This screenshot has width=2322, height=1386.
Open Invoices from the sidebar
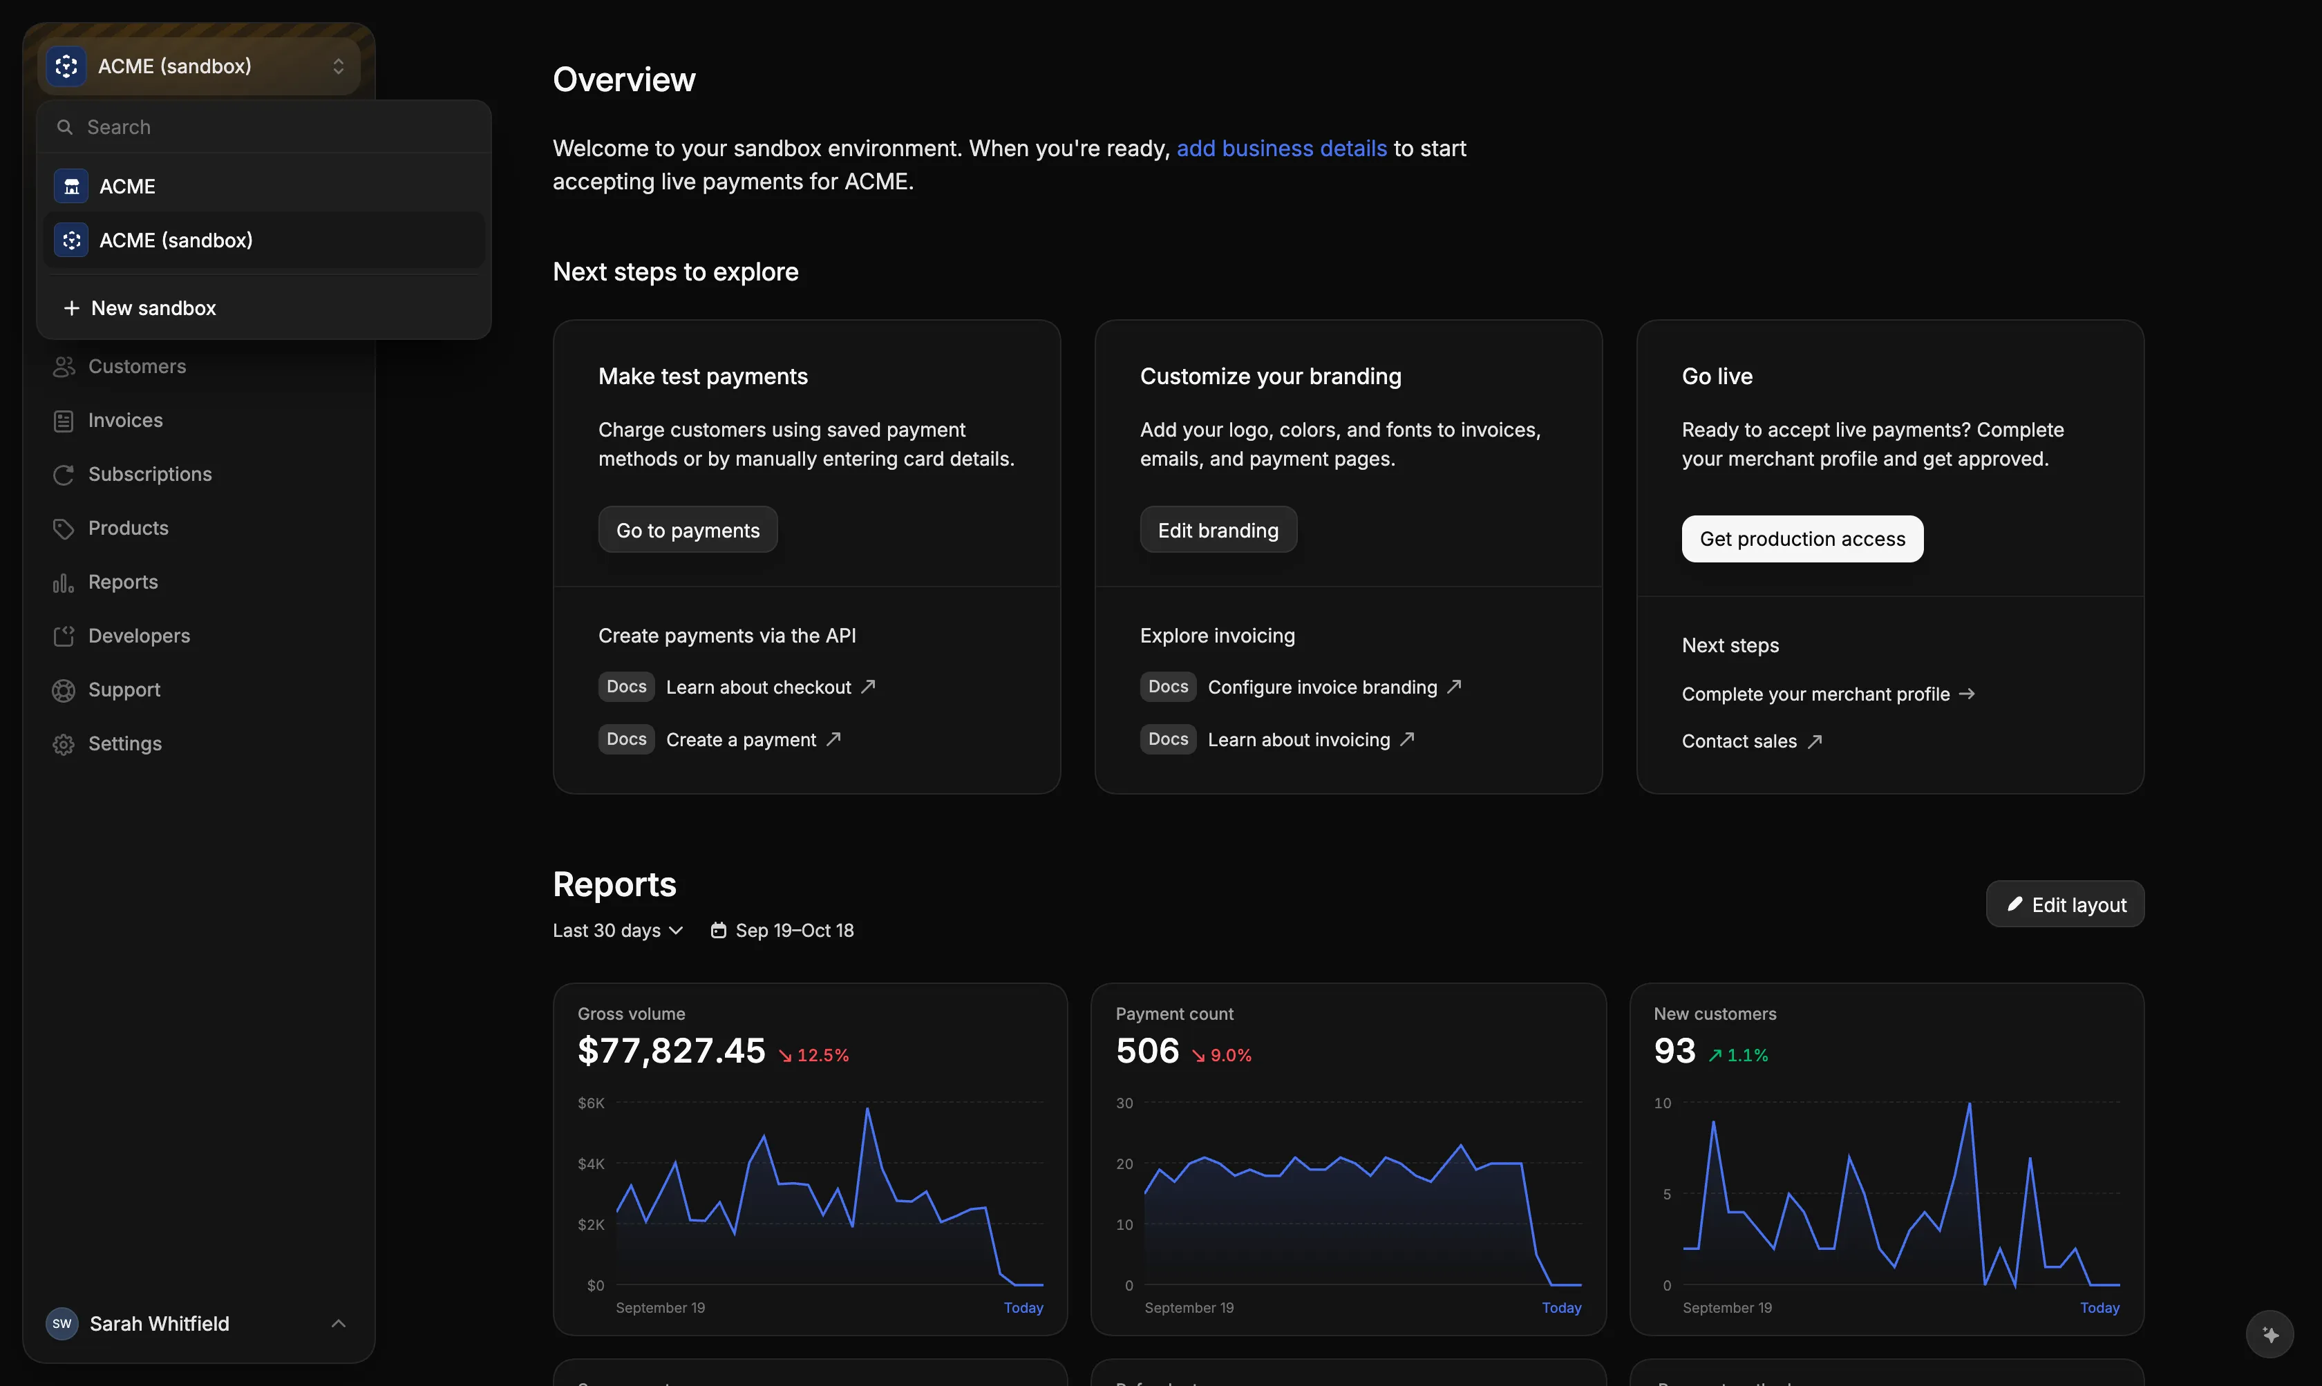[x=199, y=421]
